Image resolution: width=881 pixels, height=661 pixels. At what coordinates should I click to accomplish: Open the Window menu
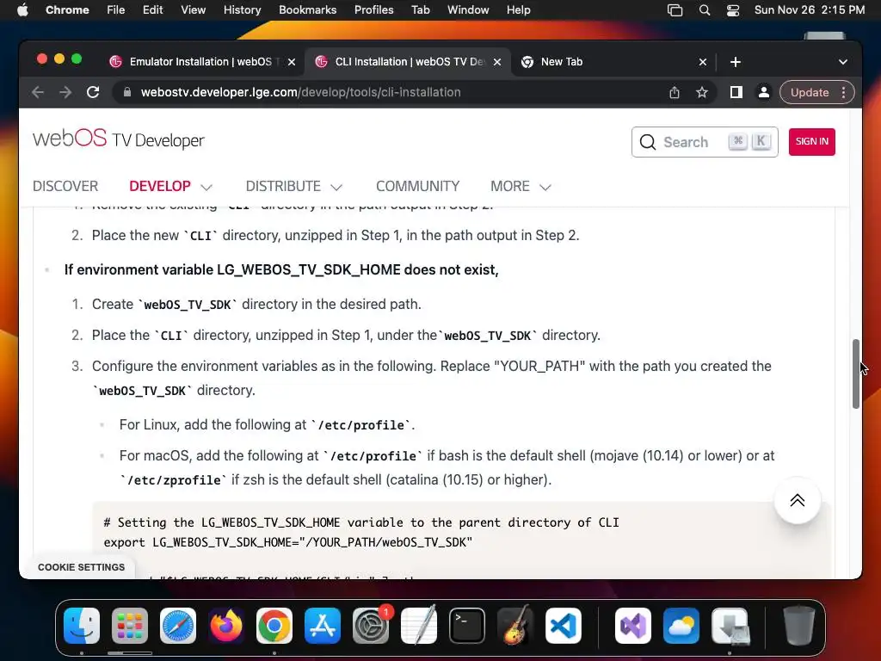(x=468, y=9)
